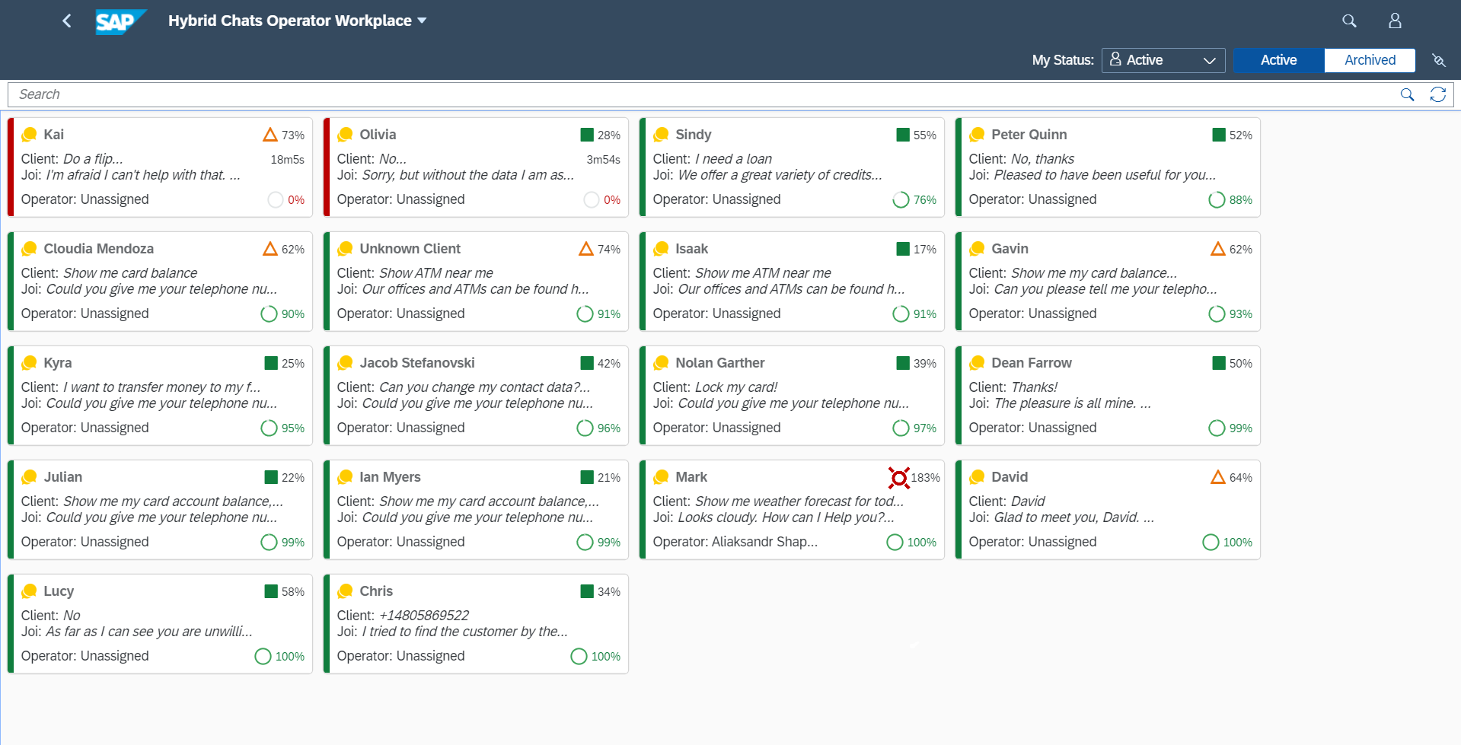Viewport: 1461px width, 745px height.
Task: Click the chat bubble icon beside Peter Quinn
Action: (978, 135)
